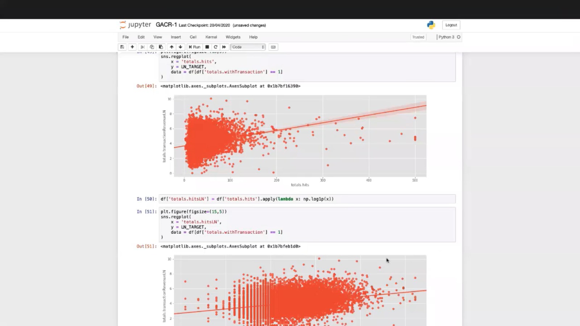The image size is (580, 326).
Task: Copy selected cells icon
Action: pyautogui.click(x=152, y=47)
